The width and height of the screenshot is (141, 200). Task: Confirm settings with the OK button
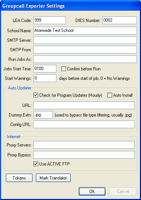(x=92, y=191)
